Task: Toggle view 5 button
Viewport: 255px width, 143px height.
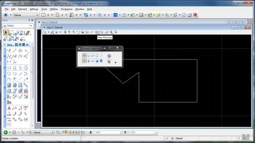Action: click(x=75, y=132)
